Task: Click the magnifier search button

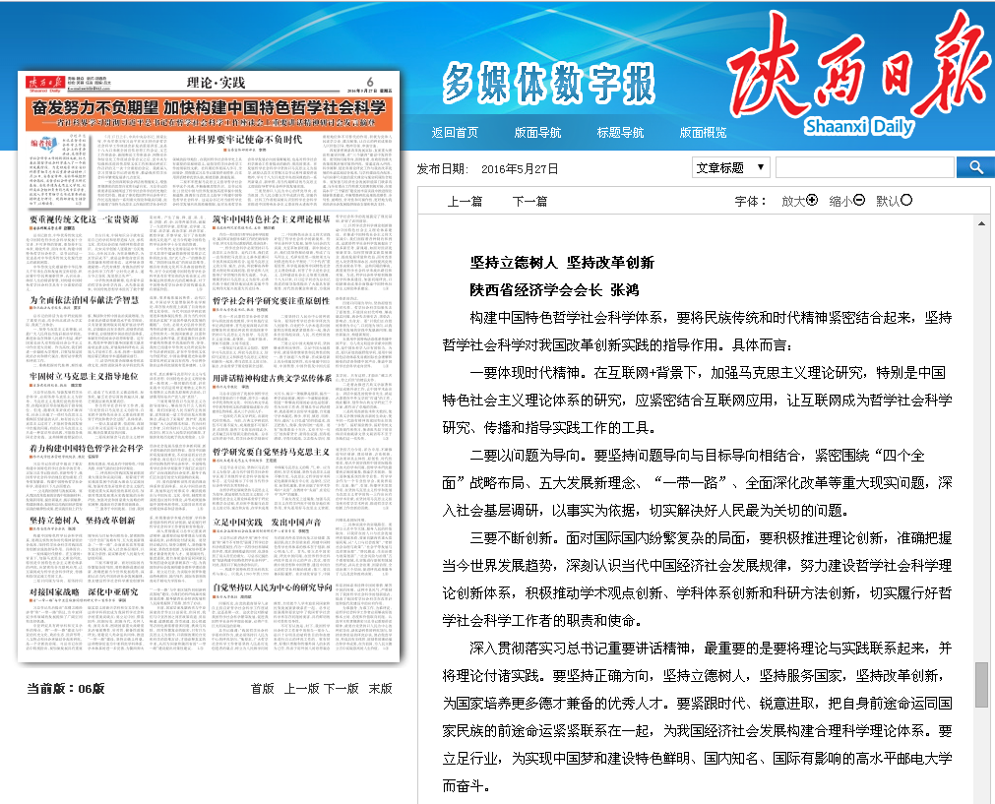Action: point(976,167)
